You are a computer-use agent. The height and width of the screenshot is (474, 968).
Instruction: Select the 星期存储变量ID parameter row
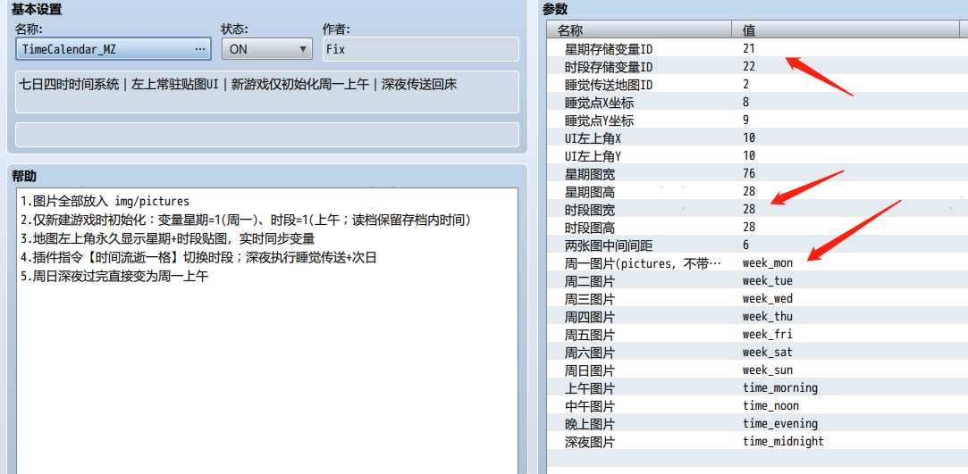click(757, 48)
